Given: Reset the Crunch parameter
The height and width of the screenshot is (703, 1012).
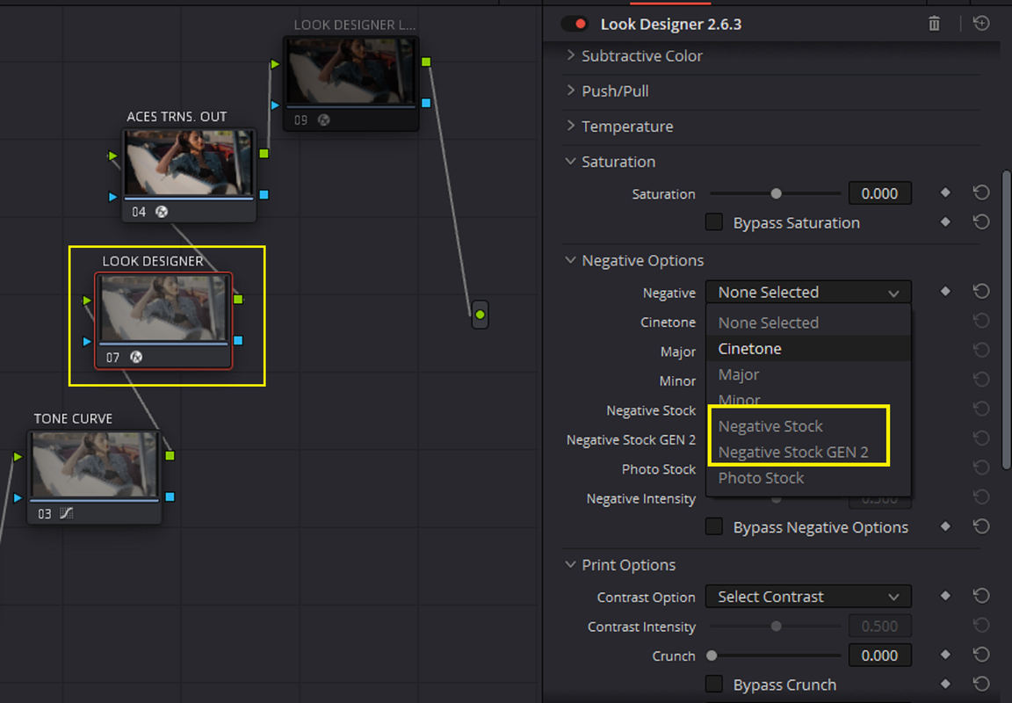Looking at the screenshot, I should point(981,655).
